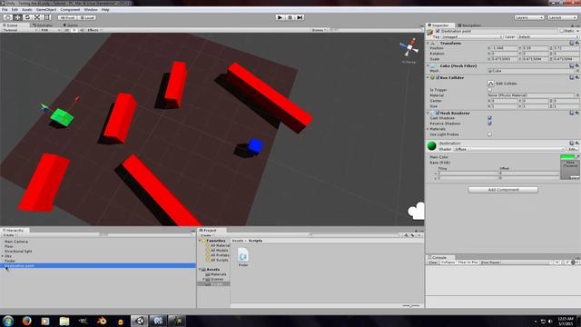Click the Project panel icon size slider
The height and width of the screenshot is (327, 581).
click(x=411, y=305)
